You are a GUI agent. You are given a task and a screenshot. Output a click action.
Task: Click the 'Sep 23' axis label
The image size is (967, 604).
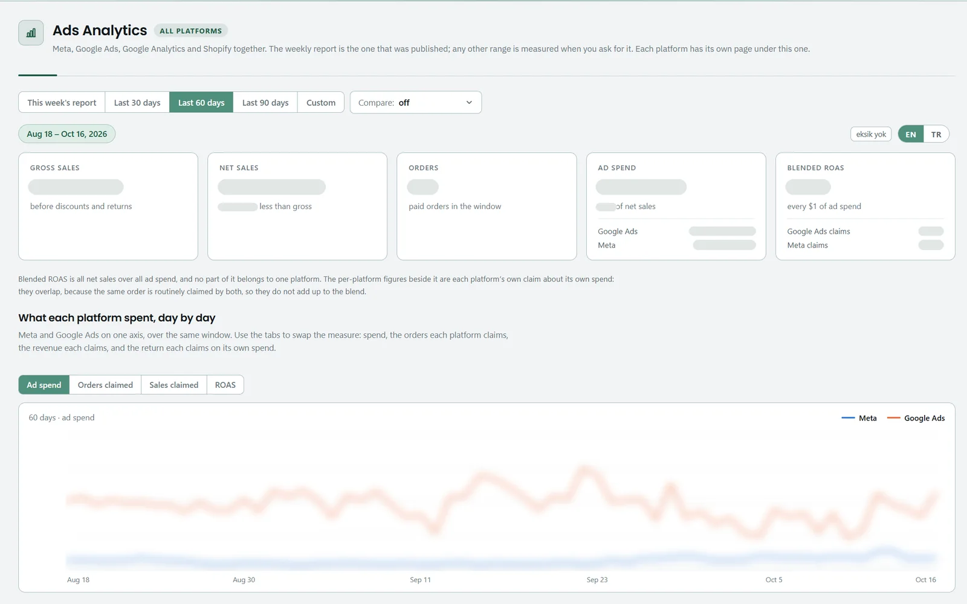[597, 580]
